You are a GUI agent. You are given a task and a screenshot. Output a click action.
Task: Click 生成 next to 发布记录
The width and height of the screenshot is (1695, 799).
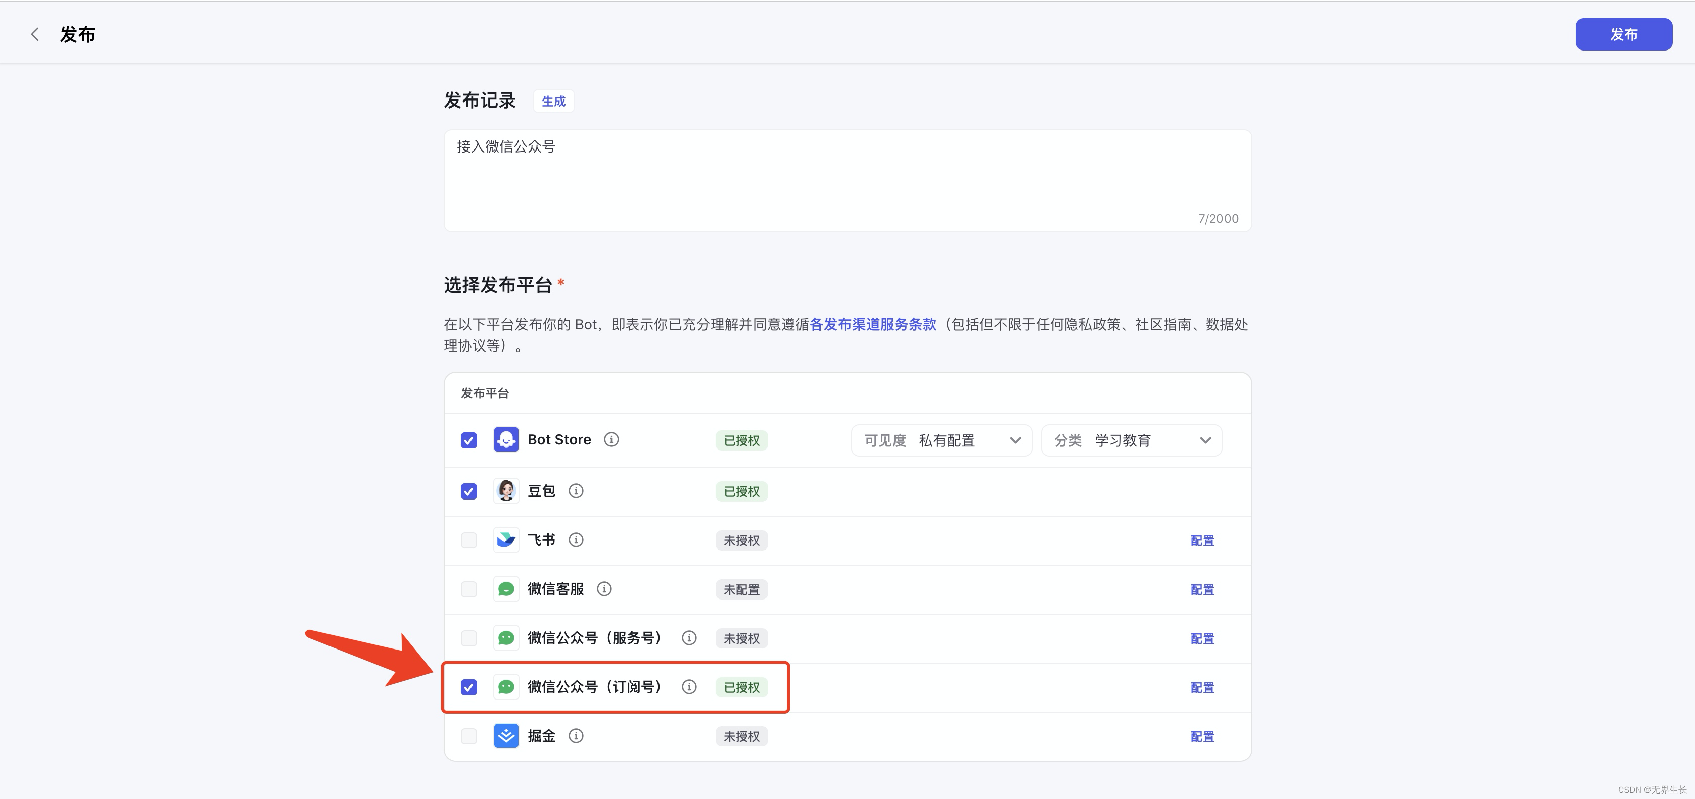click(x=553, y=102)
